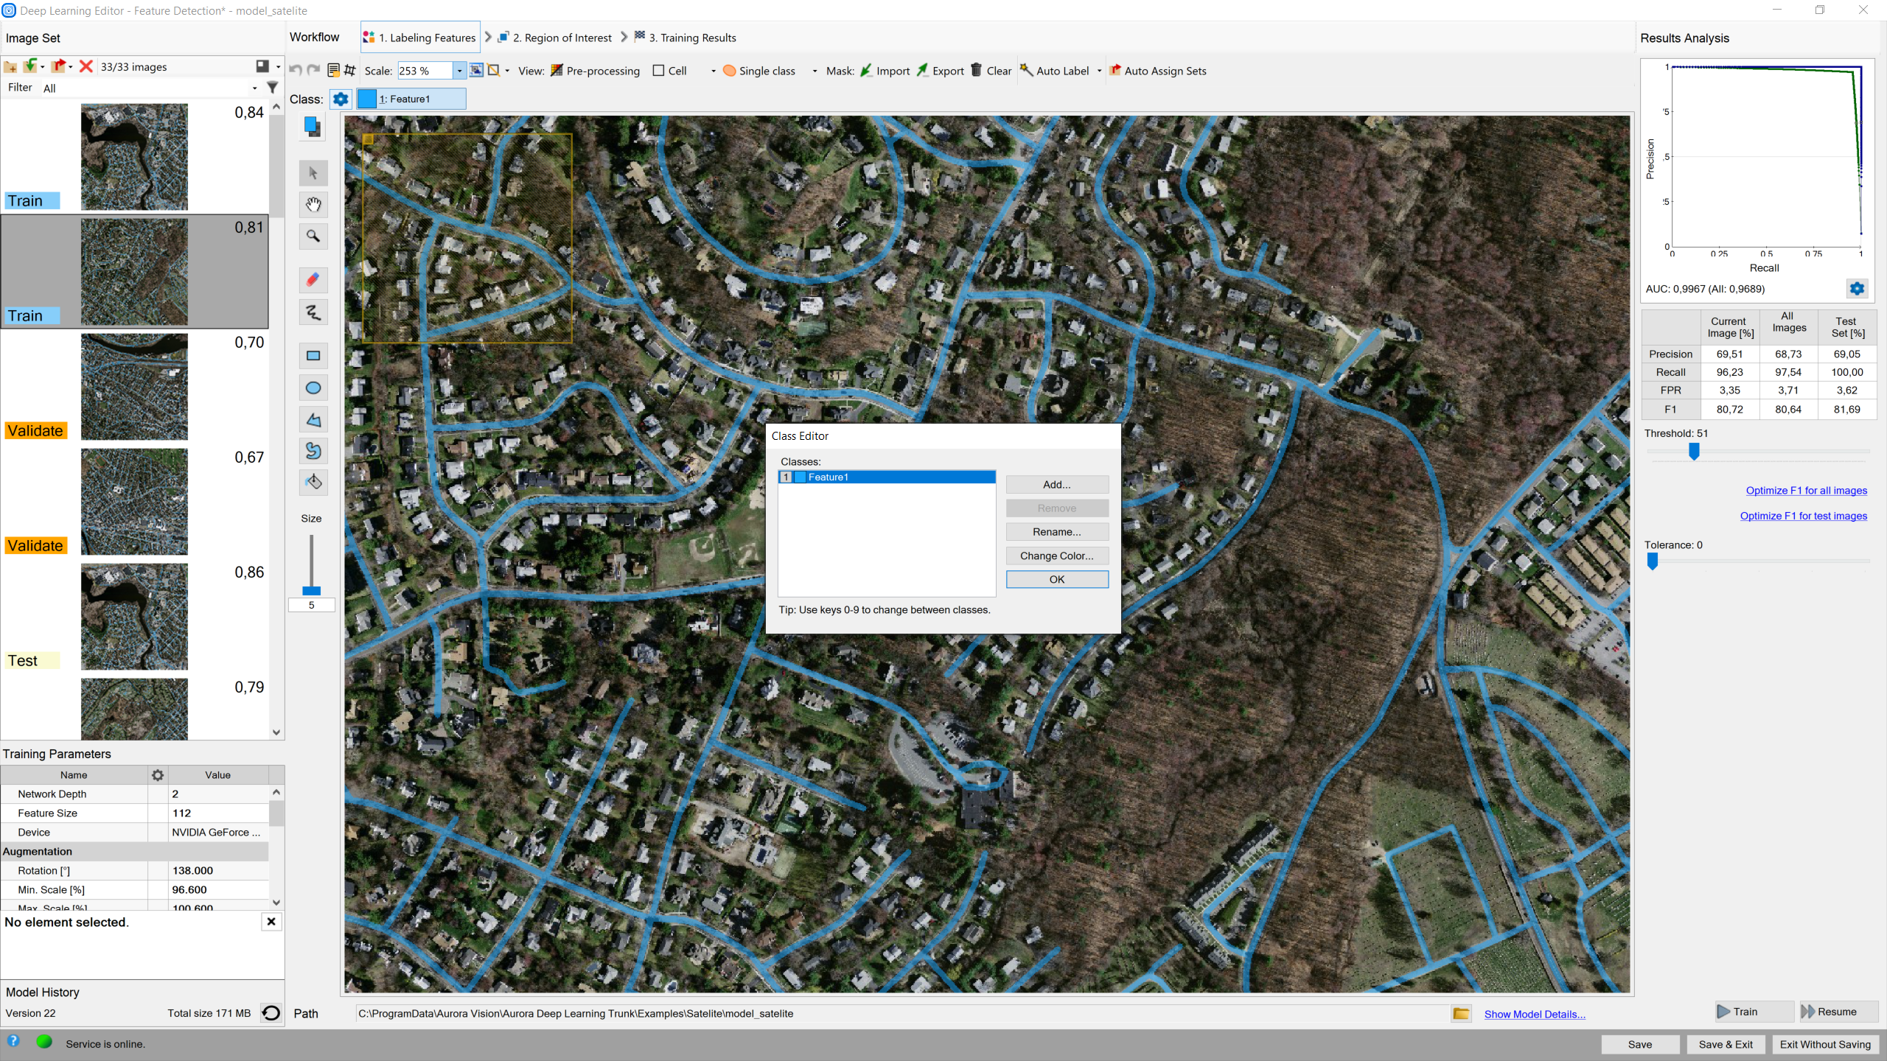Click the Threshold slider handle
The image size is (1887, 1061).
tap(1694, 451)
